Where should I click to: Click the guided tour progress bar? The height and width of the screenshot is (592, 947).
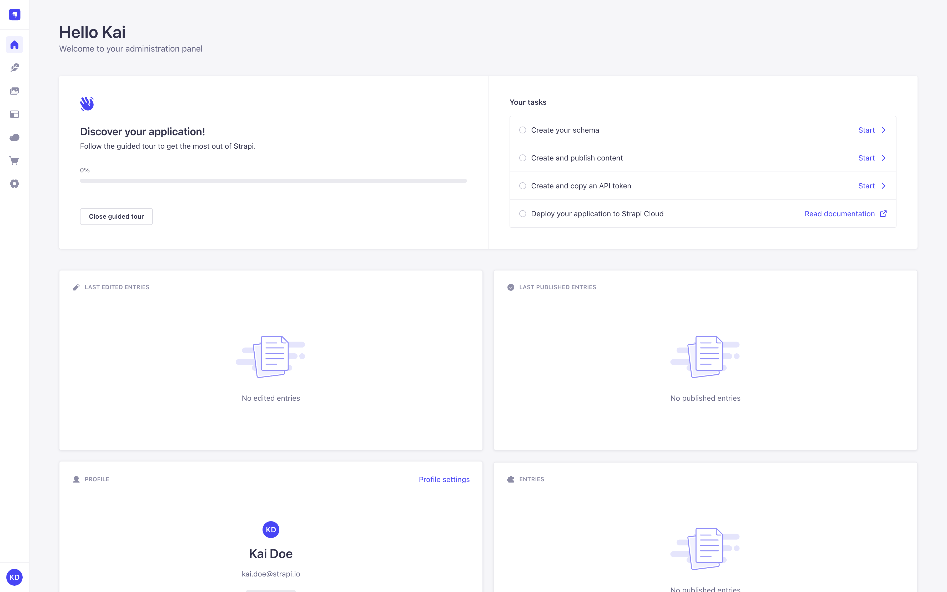coord(273,180)
